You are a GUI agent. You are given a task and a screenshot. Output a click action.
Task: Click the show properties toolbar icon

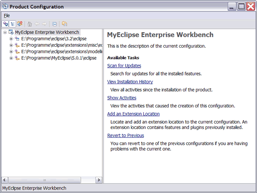click(64, 24)
